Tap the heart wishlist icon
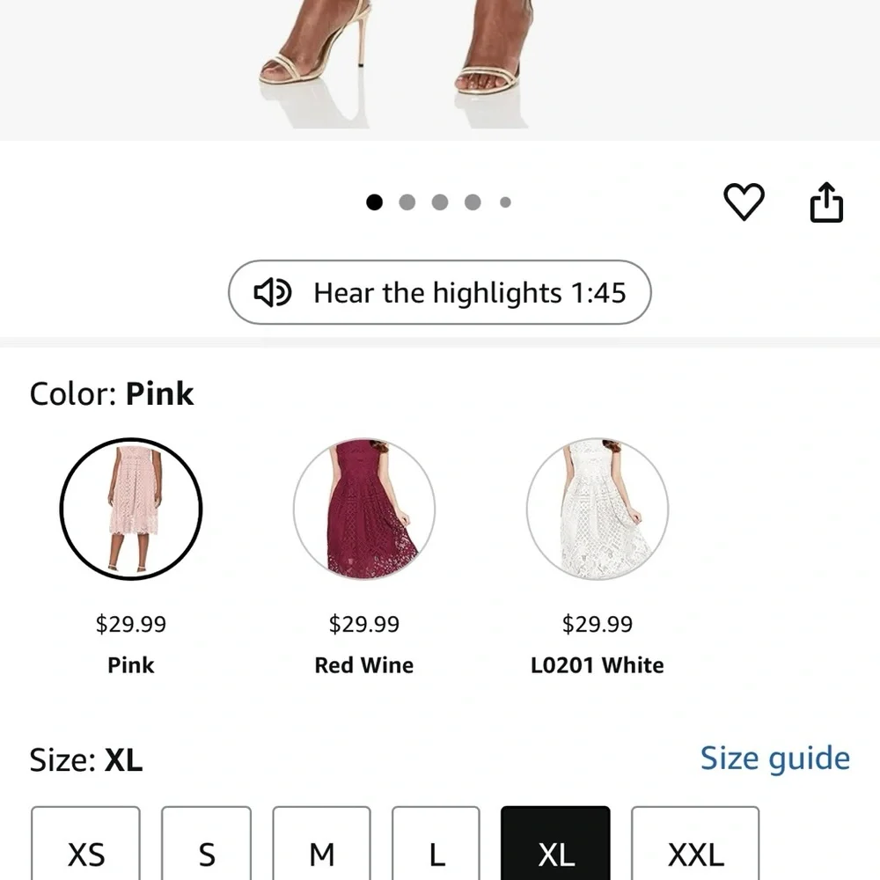This screenshot has width=880, height=880. tap(744, 202)
